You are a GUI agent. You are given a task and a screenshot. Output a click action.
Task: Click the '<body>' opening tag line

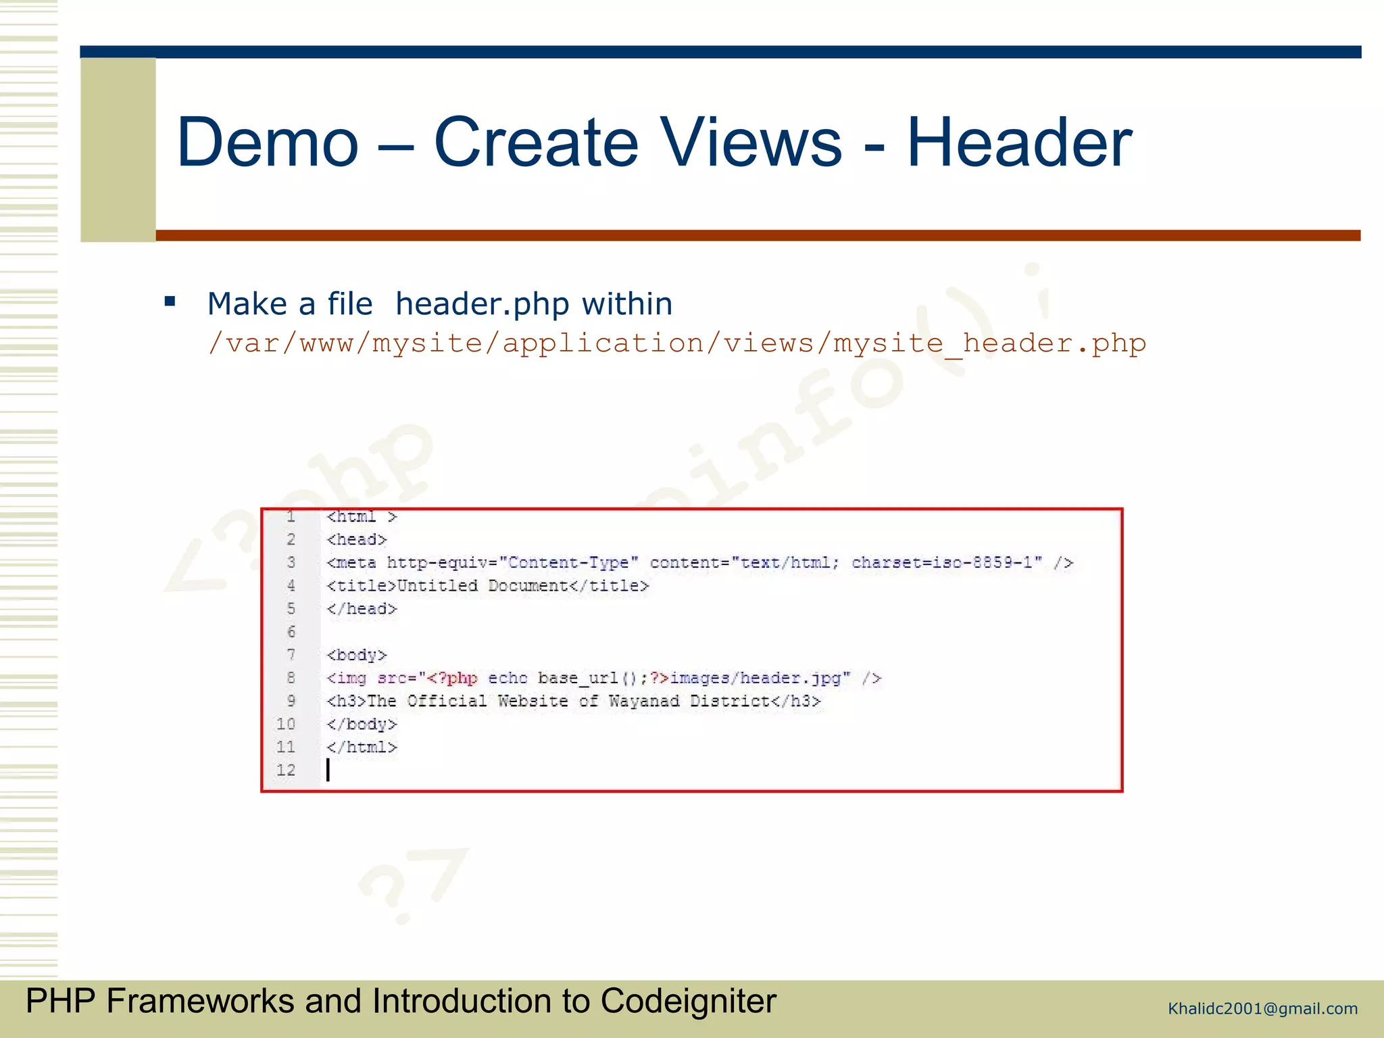[357, 655]
